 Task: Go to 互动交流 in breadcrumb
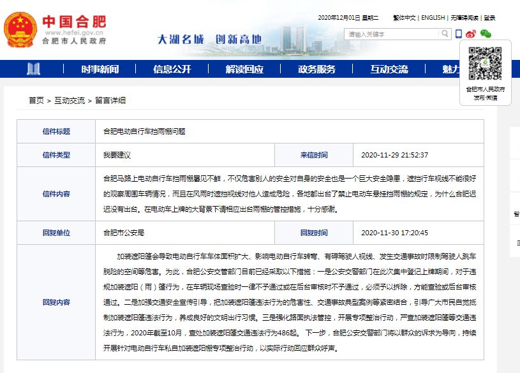pos(70,101)
